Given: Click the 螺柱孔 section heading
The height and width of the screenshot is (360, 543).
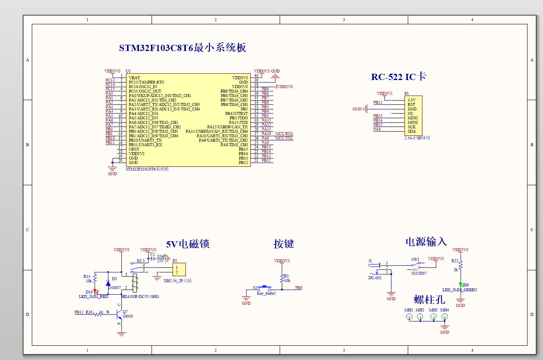Looking at the screenshot, I should coord(429,299).
